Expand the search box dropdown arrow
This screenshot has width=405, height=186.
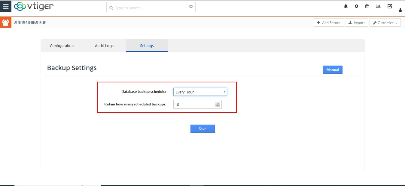pyautogui.click(x=191, y=7)
